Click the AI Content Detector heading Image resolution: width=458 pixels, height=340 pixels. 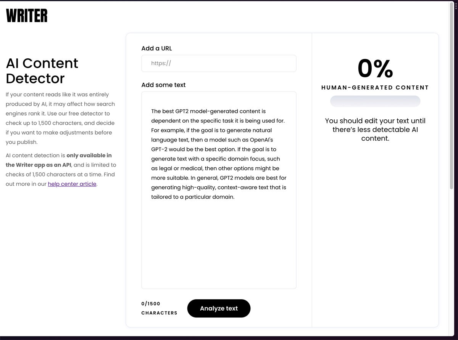42,71
